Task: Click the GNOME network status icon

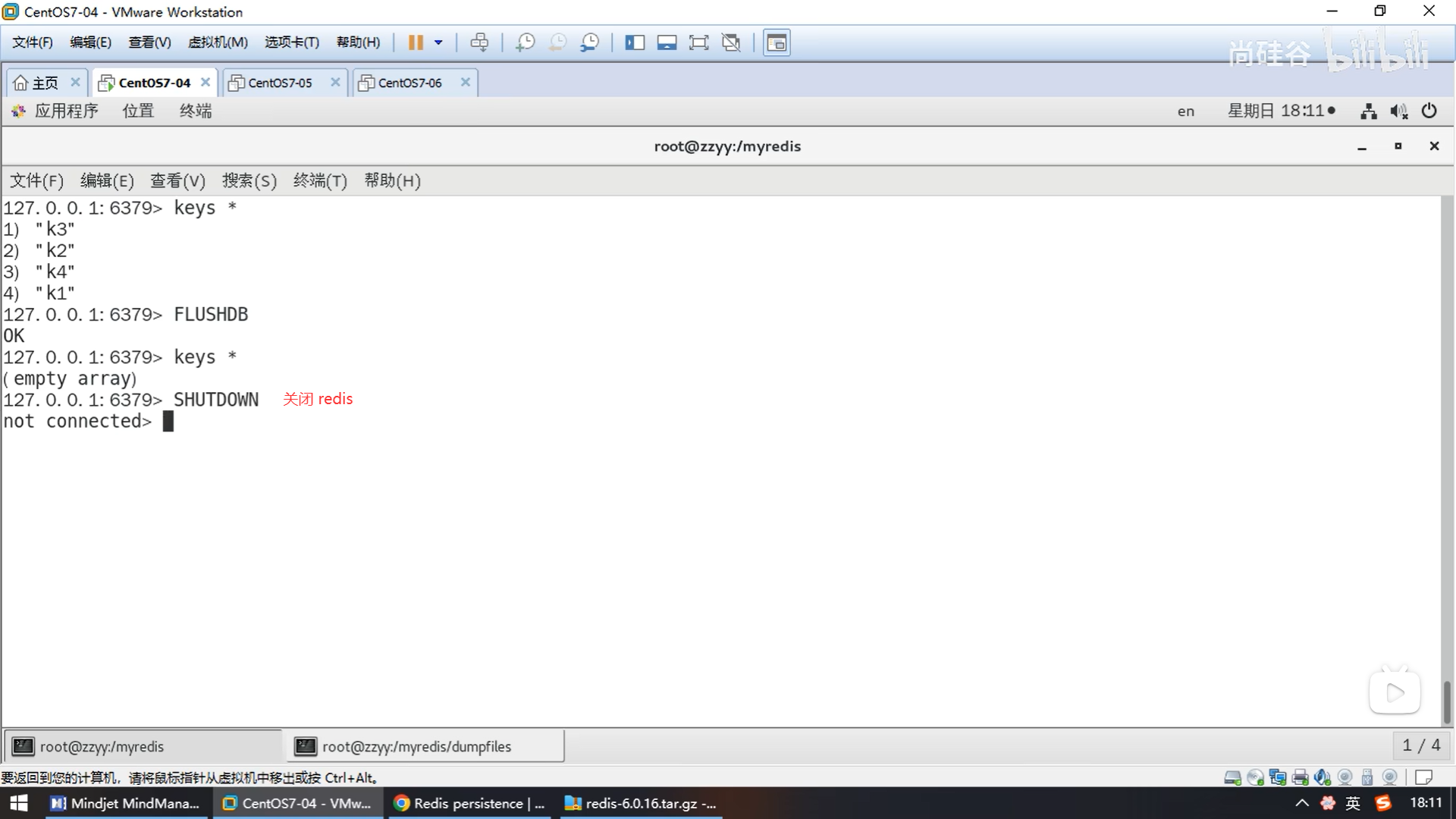Action: [x=1368, y=111]
